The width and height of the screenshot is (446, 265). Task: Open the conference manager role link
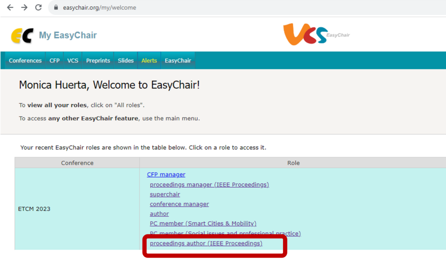[x=179, y=204]
